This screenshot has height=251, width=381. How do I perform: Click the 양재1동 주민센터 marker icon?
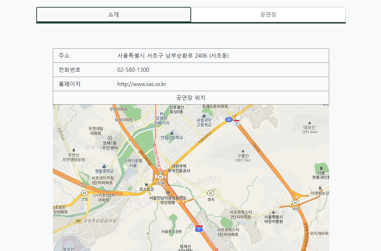click(110, 138)
